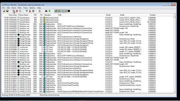Open the Edit menu
The width and height of the screenshot is (180, 101).
click(x=8, y=8)
